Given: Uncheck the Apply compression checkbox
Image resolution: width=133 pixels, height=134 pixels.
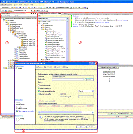Looking at the screenshot, I should [x=39, y=88].
